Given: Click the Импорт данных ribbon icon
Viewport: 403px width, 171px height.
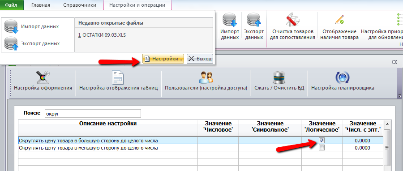Looking at the screenshot, I should tap(230, 26).
